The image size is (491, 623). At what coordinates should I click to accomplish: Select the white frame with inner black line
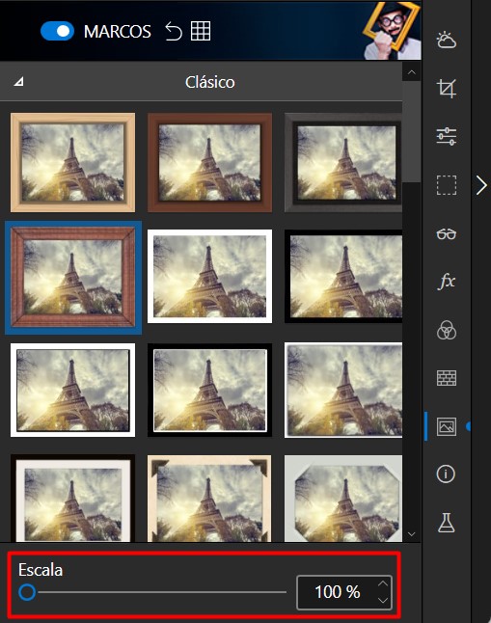click(x=72, y=391)
